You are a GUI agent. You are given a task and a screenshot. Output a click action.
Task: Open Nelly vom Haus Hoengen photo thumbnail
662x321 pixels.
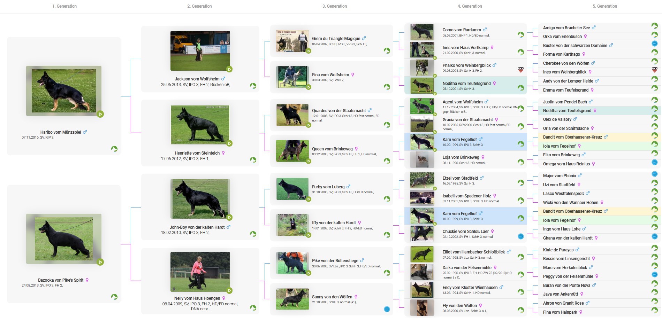point(200,271)
